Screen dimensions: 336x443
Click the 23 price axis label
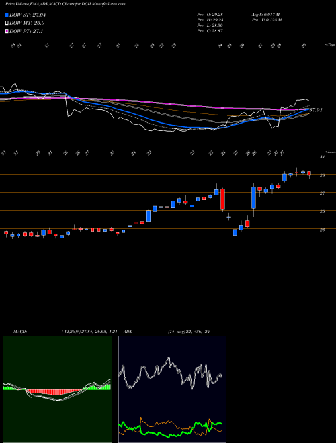pyautogui.click(x=322, y=230)
